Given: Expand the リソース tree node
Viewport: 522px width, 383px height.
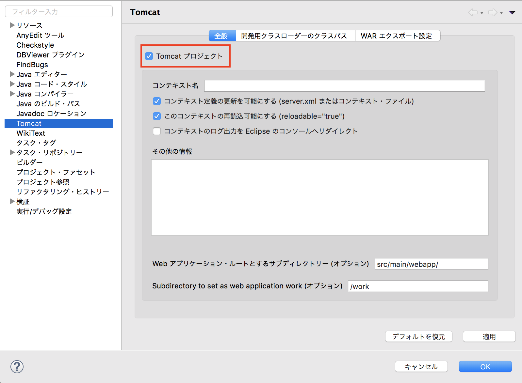Looking at the screenshot, I should [12, 25].
